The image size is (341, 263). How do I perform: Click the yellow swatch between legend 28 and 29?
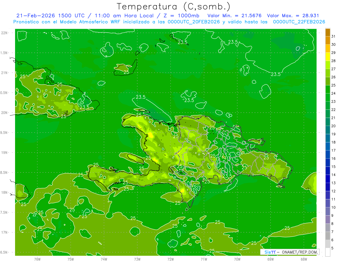coord(328,57)
